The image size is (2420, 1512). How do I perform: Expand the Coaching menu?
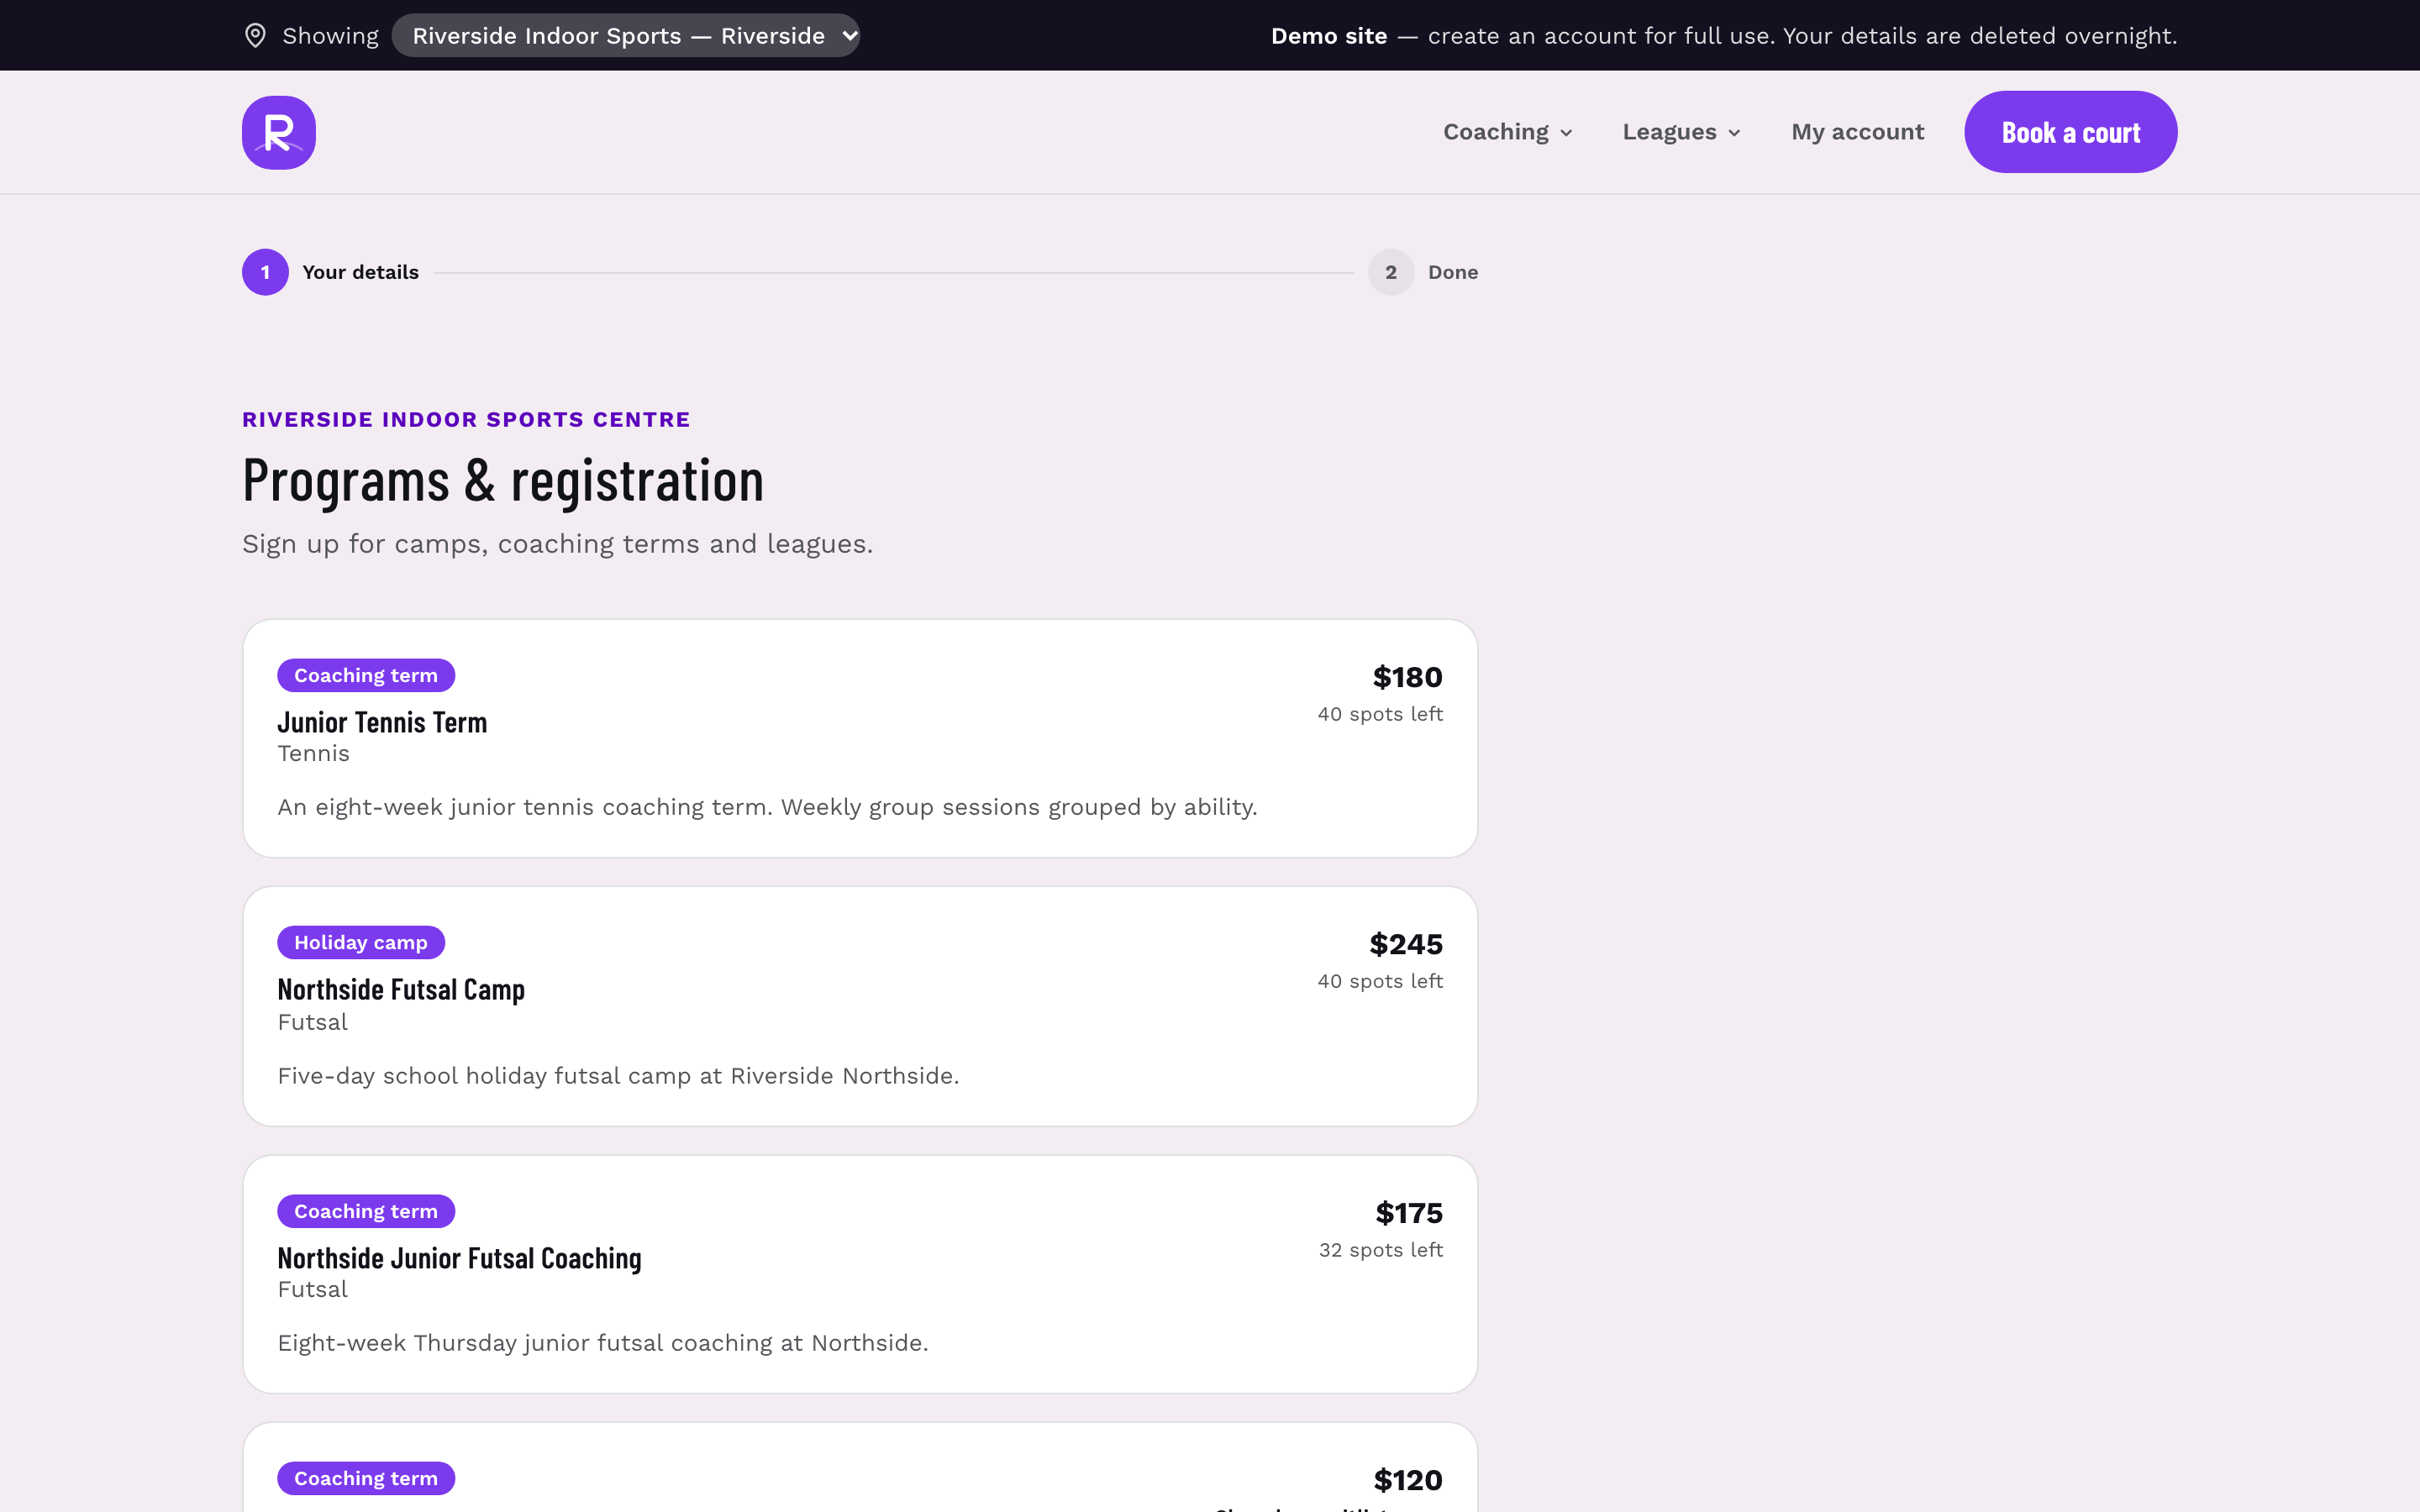1508,132
